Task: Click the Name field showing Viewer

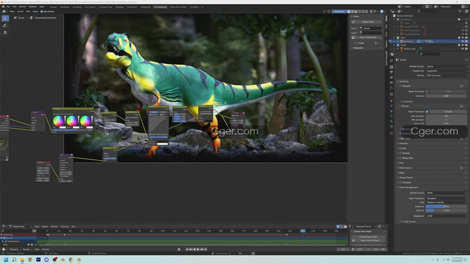Action: click(x=371, y=28)
